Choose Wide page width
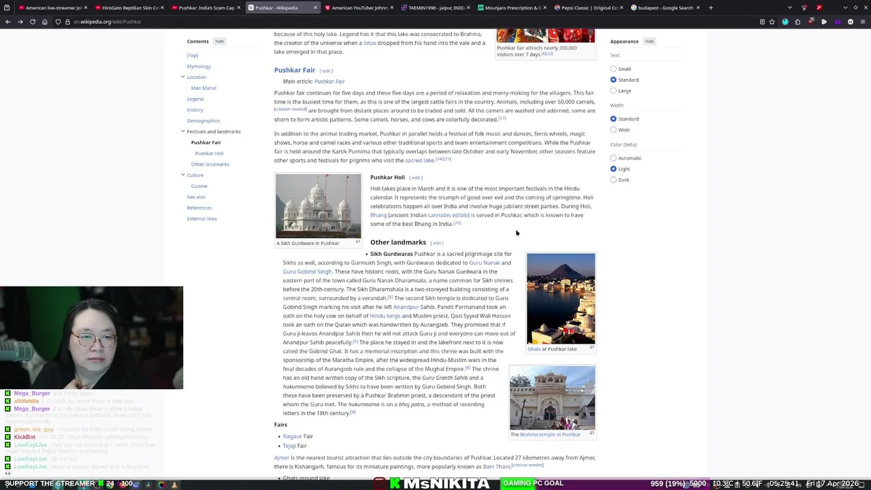This screenshot has width=871, height=490. point(613,129)
